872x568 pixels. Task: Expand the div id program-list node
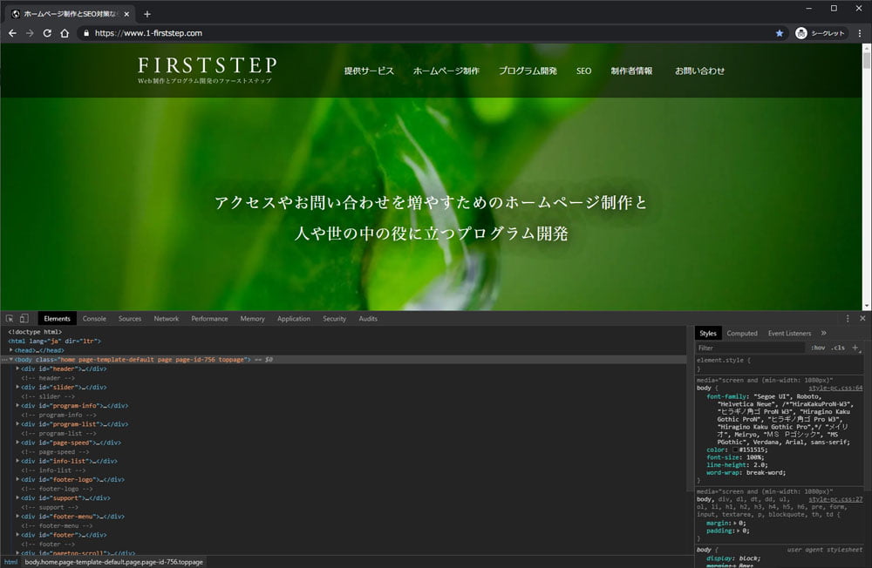[x=17, y=424]
